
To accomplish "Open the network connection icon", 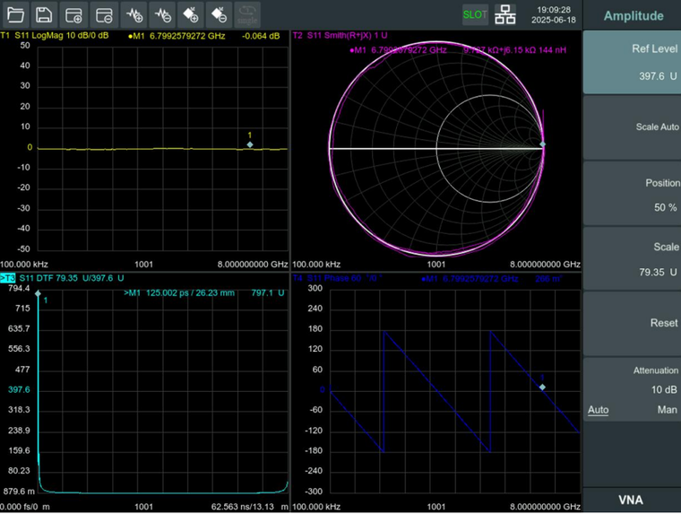I will [x=505, y=14].
